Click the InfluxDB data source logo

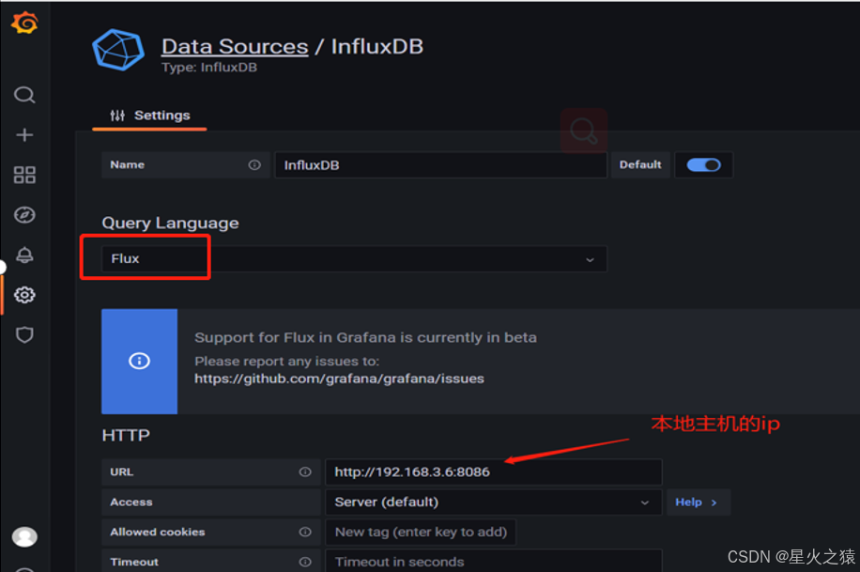pos(118,50)
